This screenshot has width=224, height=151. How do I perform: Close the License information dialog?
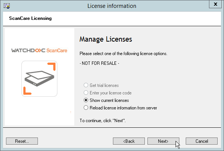coord(215,4)
